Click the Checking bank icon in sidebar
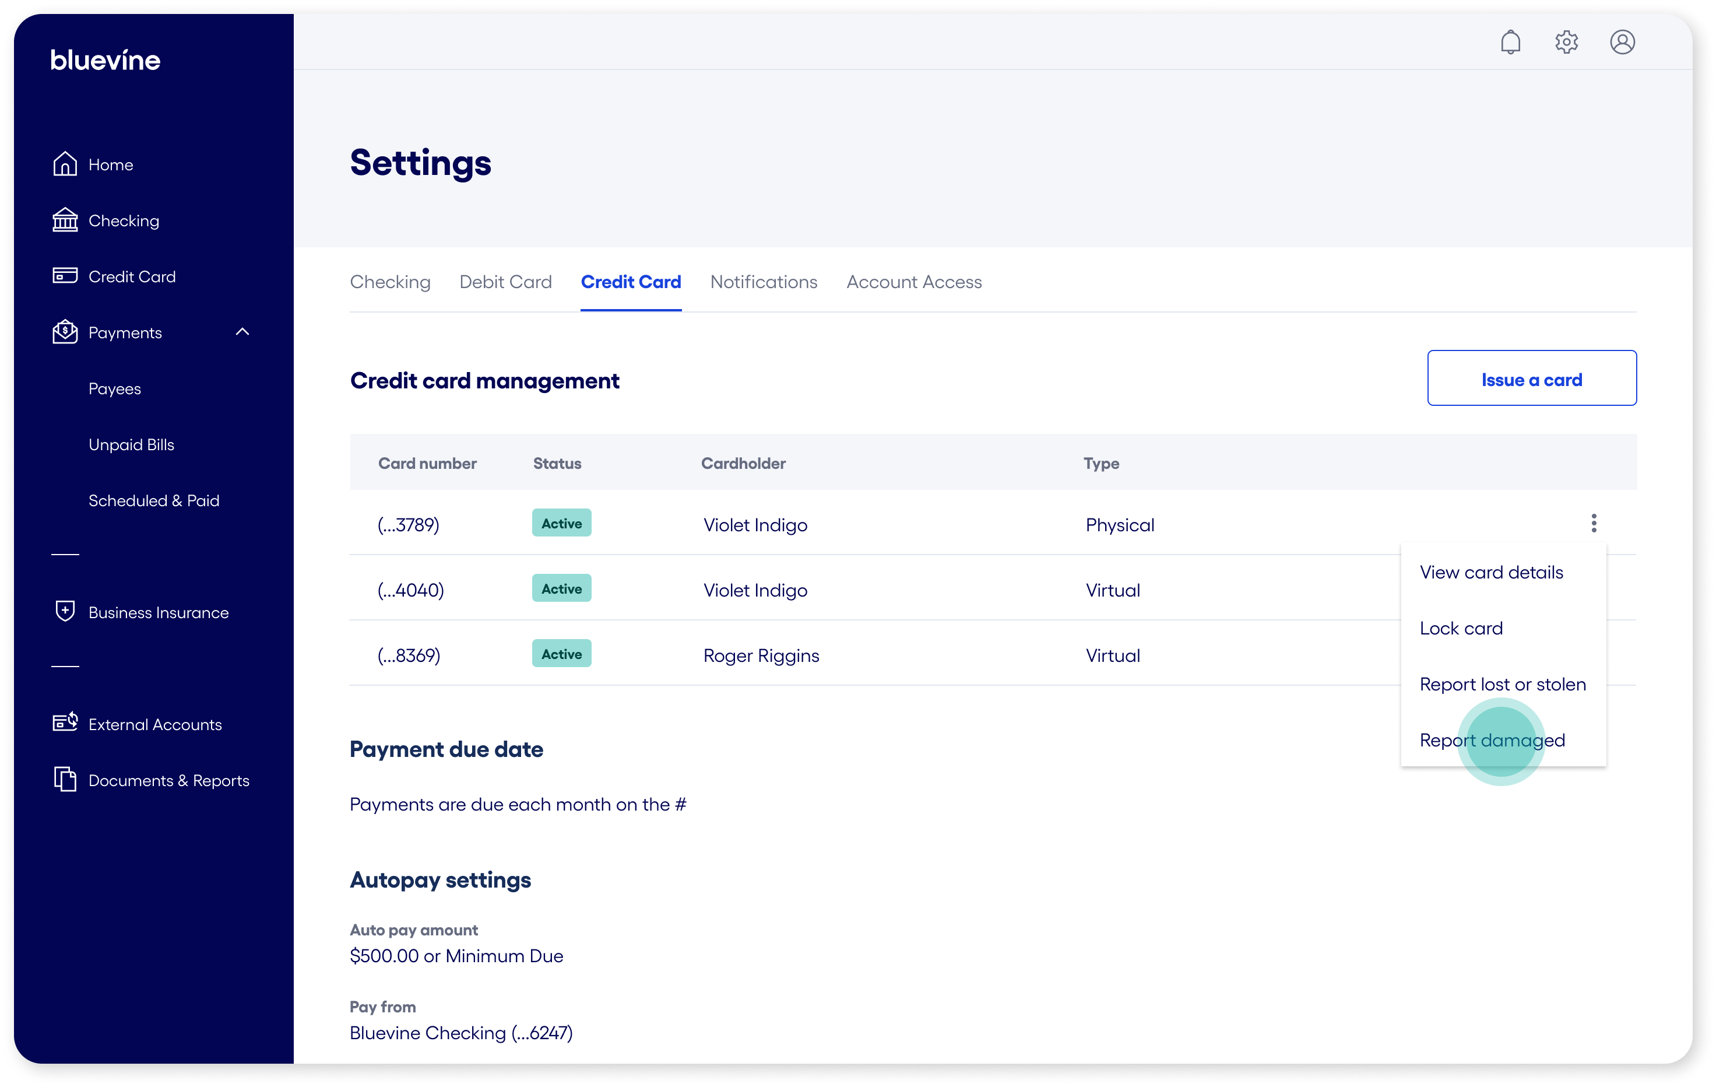Image resolution: width=1716 pixels, height=1087 pixels. tap(65, 220)
